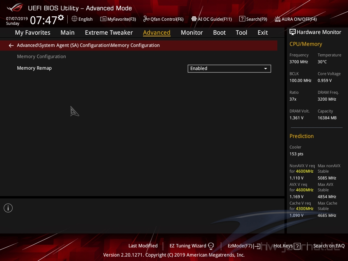
Task: Click the English language selector
Action: (82, 19)
